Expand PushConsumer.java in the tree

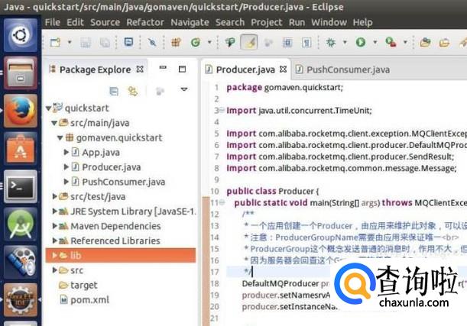pyautogui.click(x=66, y=182)
